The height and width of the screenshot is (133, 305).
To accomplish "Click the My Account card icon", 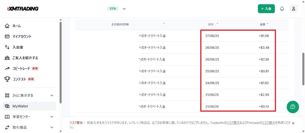I will pos(7,37).
